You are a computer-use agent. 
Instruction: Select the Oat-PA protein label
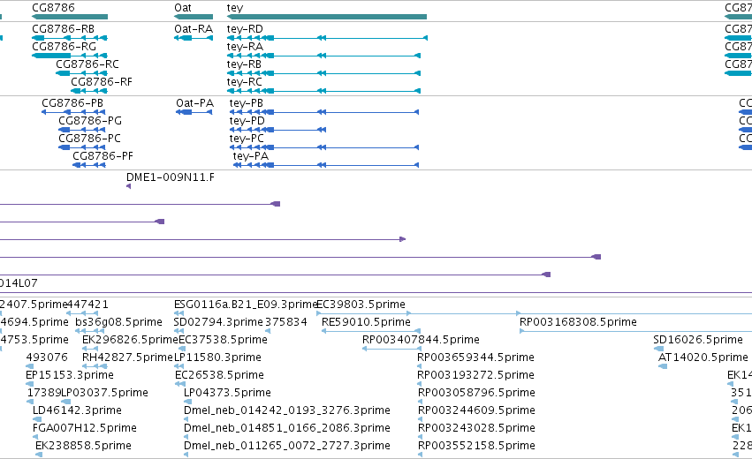click(194, 103)
